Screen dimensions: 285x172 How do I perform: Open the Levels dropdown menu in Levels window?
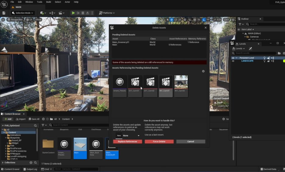point(239,48)
